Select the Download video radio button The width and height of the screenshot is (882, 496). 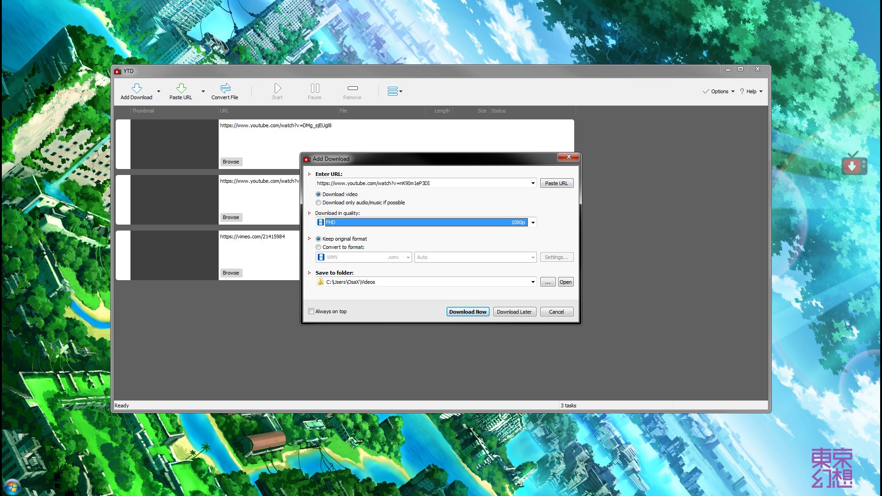(318, 194)
